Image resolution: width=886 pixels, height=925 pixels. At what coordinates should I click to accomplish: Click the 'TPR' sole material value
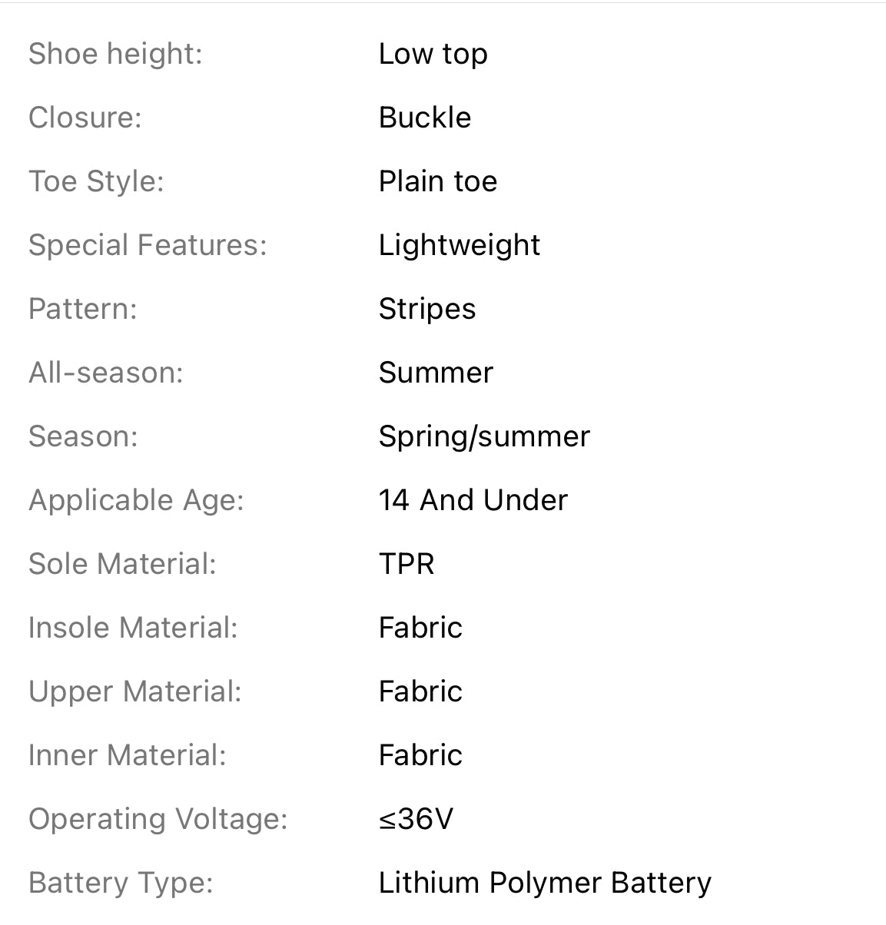click(x=406, y=564)
